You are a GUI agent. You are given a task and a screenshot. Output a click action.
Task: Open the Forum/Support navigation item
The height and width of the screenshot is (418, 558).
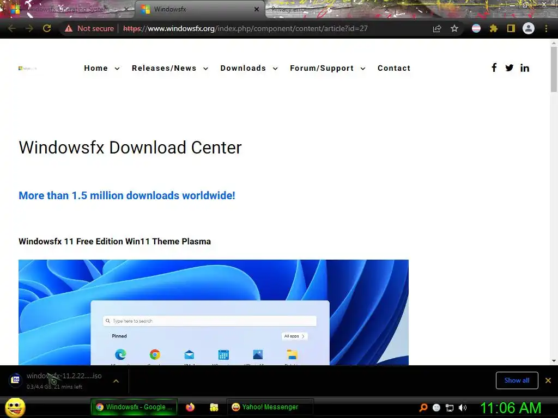(x=322, y=68)
